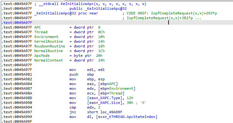
Task: Click the [ebp+APC] operand
Action: click(108, 84)
